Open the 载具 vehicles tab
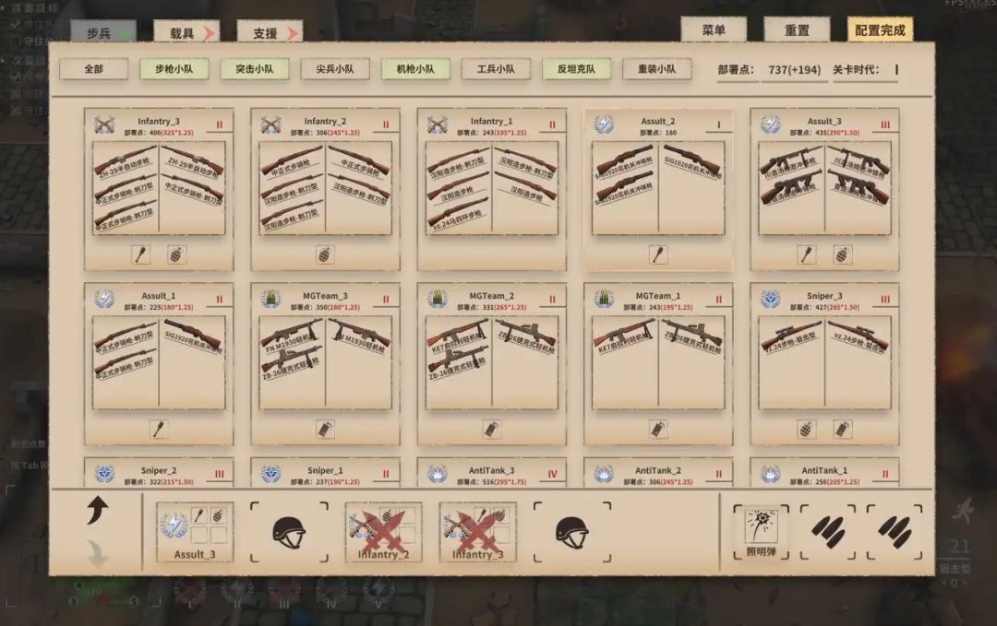The width and height of the screenshot is (997, 626). (186, 33)
